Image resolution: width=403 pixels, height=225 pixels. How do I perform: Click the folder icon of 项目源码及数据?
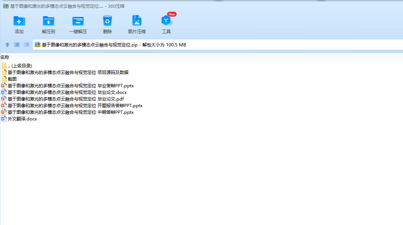click(4, 72)
